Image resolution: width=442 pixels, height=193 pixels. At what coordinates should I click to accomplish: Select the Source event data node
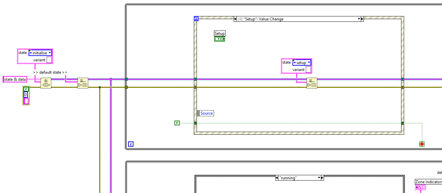coord(206,113)
